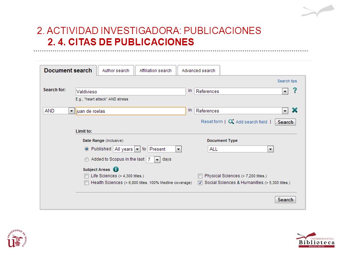Screen dimensions: 341x255
Task: Check the Life Sciences checkbox
Action: 87,176
